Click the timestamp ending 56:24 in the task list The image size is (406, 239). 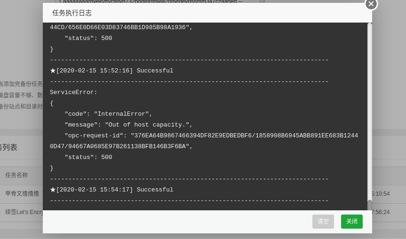(x=381, y=212)
